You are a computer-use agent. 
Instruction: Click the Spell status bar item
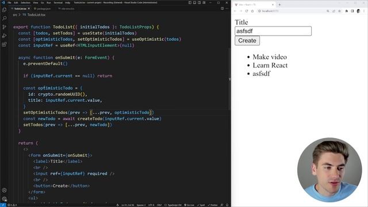coord(201,205)
